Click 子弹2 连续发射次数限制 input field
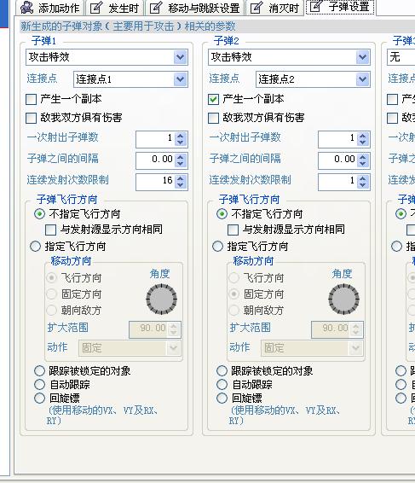415x483 pixels. click(x=337, y=182)
